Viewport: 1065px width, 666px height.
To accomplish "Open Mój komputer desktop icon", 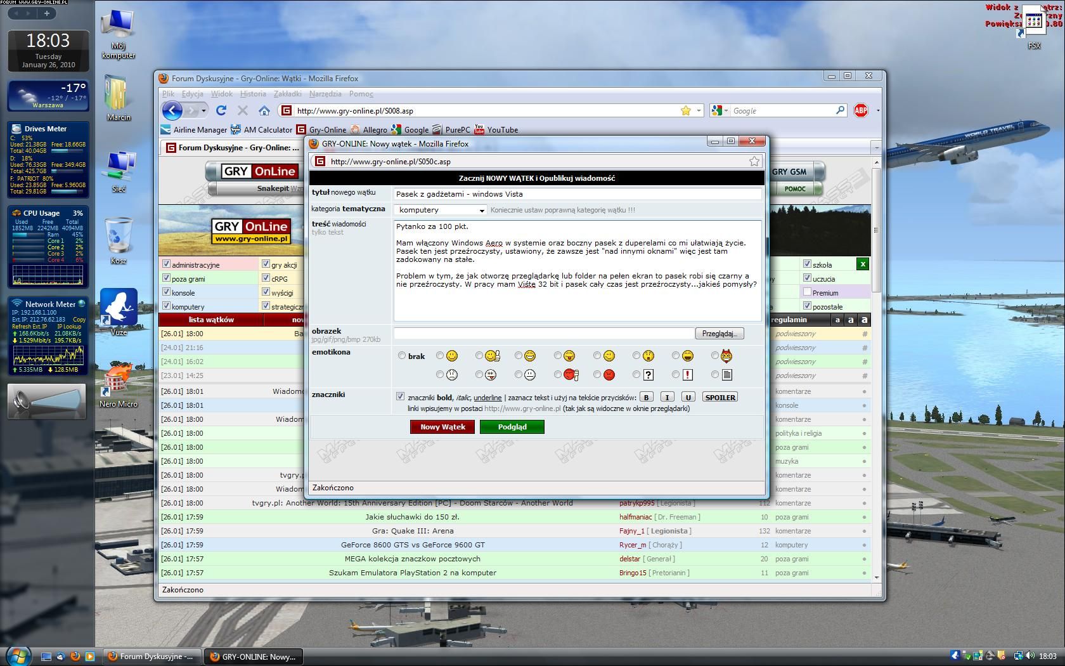I will pos(119,34).
